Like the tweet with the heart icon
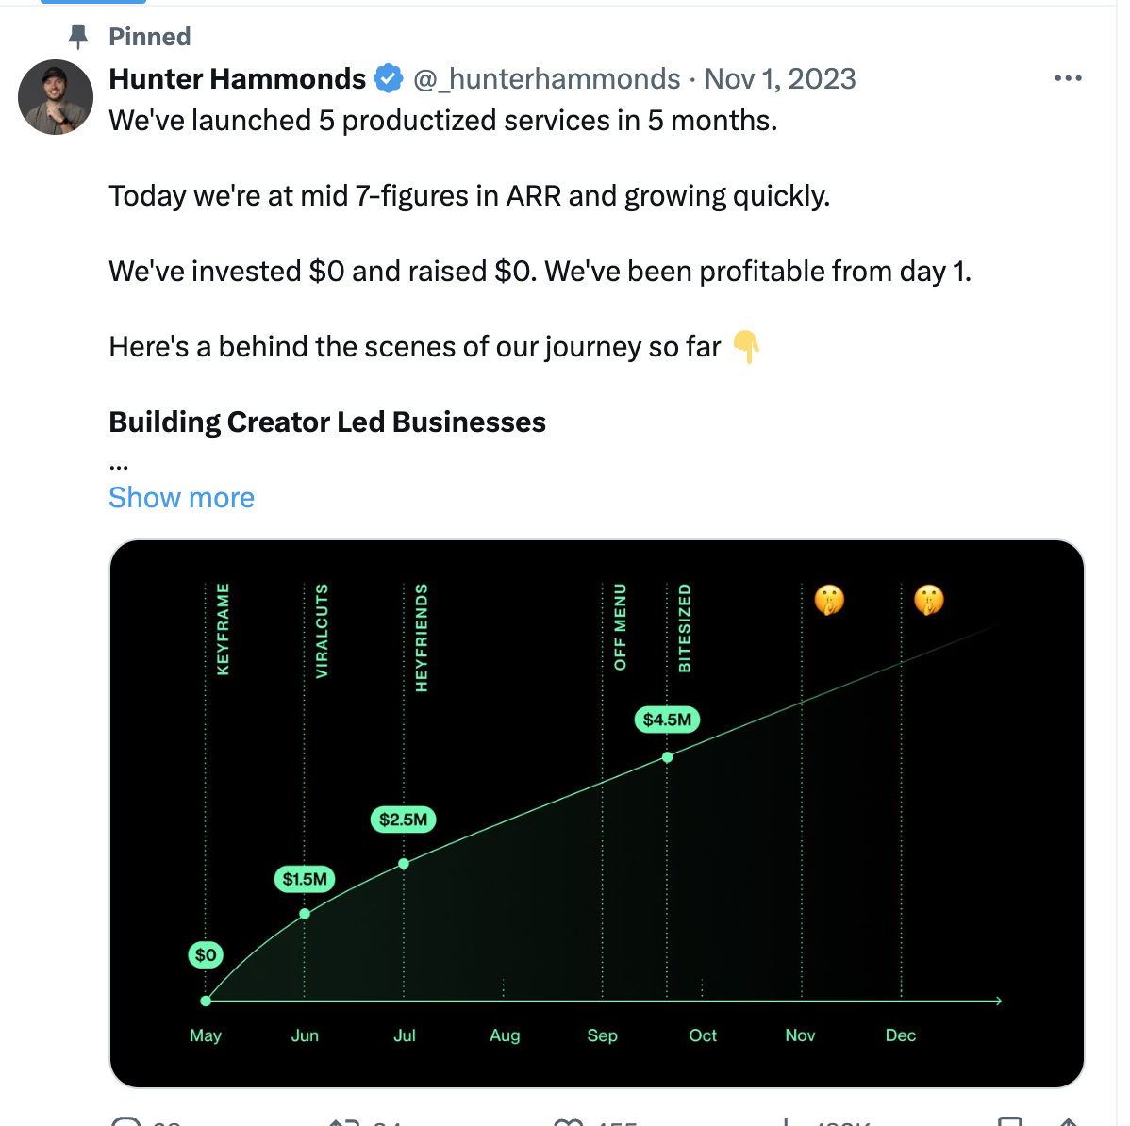This screenshot has width=1130, height=1126. (568, 1121)
